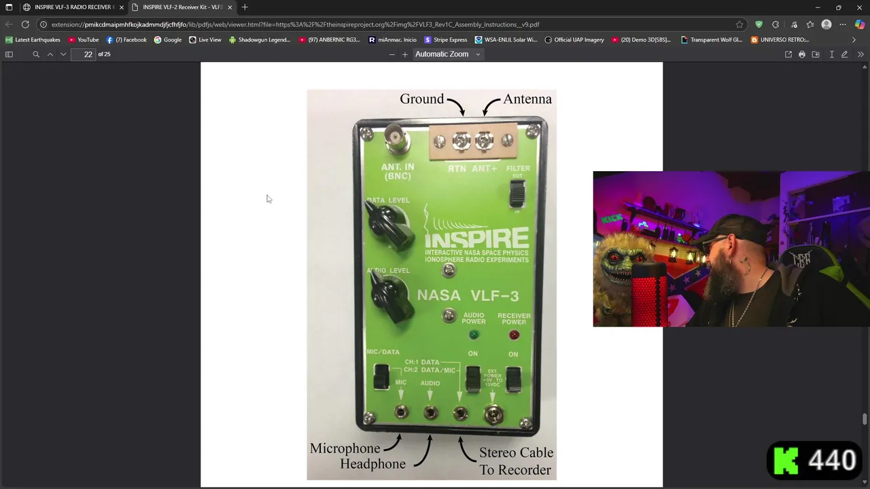Zoom out with the minus icon
The height and width of the screenshot is (489, 870).
(391, 54)
